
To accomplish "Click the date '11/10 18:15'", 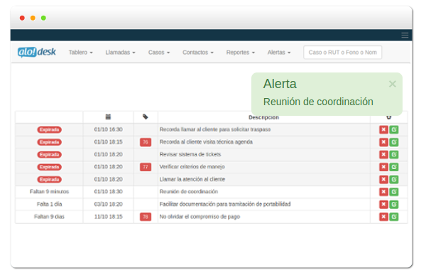I will pyautogui.click(x=109, y=217).
